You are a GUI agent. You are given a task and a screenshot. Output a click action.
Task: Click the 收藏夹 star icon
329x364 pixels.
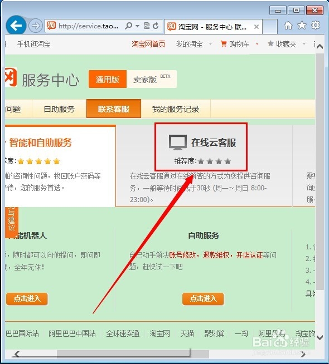pos(270,43)
